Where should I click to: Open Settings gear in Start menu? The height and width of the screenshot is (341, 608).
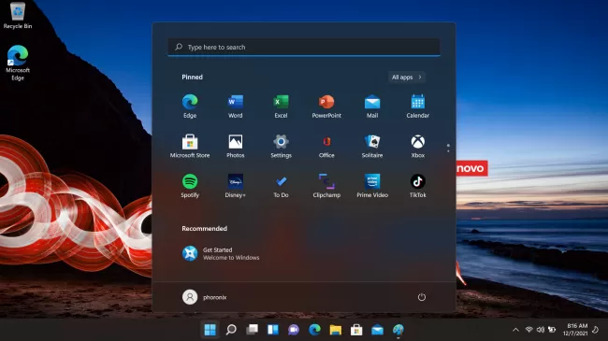coord(281,146)
